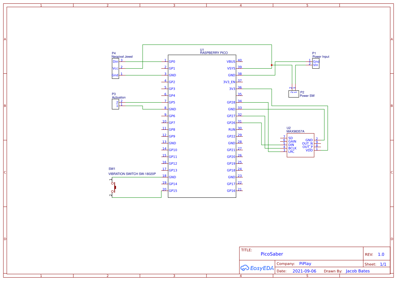Select the Power Input connector P1
The width and height of the screenshot is (397, 281).
pos(315,63)
